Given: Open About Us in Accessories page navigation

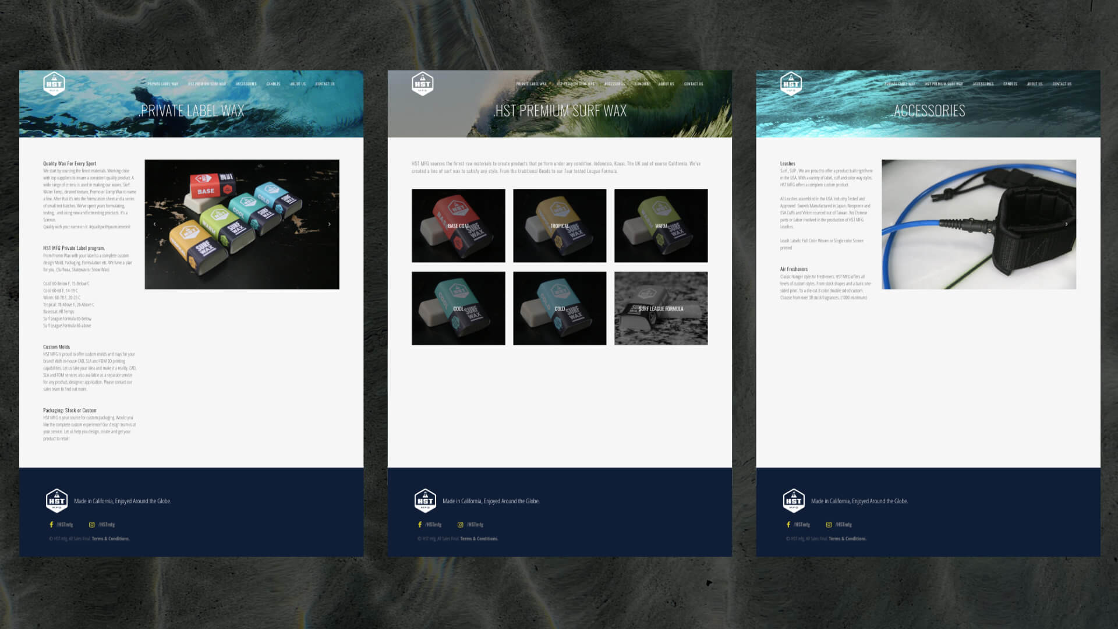Looking at the screenshot, I should [x=1035, y=84].
